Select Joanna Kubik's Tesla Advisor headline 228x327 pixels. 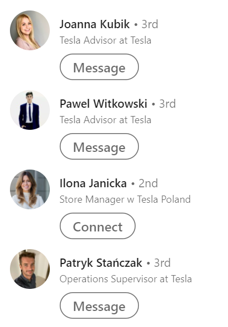click(105, 40)
